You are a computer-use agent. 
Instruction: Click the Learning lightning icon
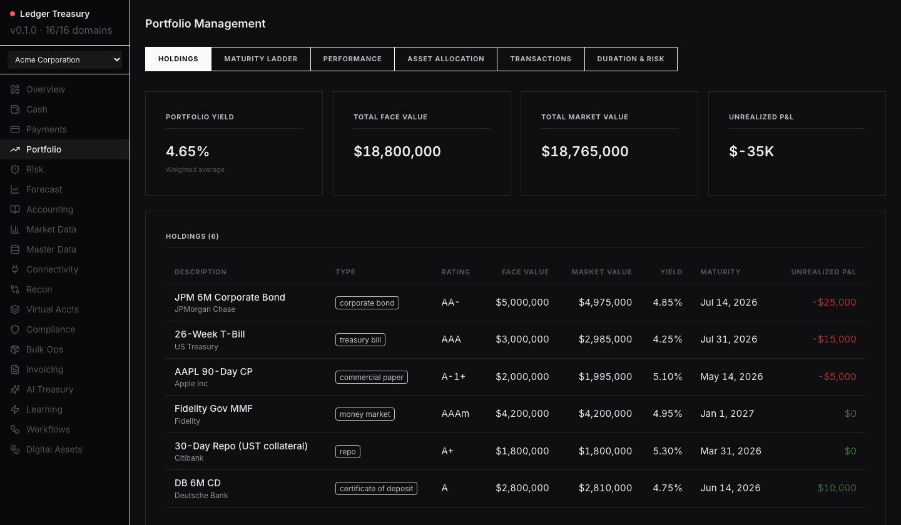pyautogui.click(x=15, y=409)
